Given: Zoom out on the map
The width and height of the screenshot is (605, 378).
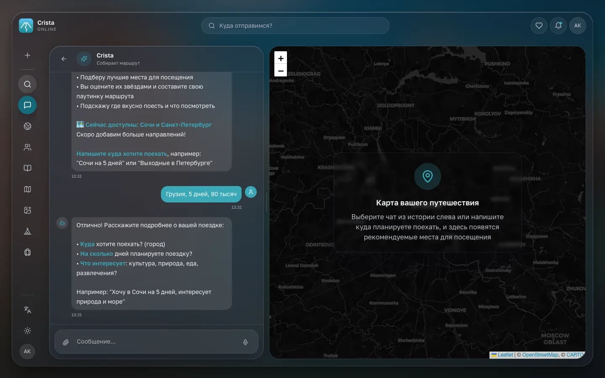Looking at the screenshot, I should pos(281,71).
